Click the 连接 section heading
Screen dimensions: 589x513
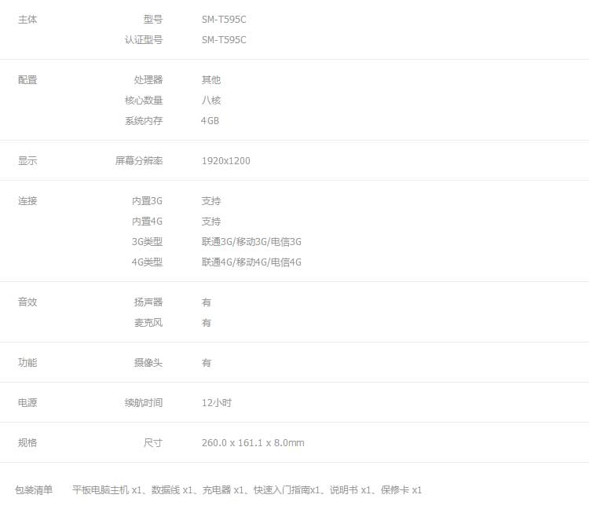(27, 201)
